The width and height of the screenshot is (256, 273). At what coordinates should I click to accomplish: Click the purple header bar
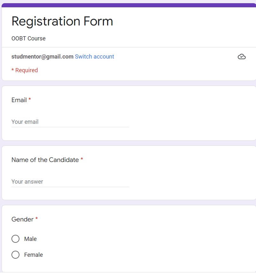129,5
